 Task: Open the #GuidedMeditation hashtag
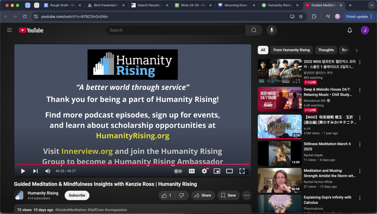tap(71, 210)
